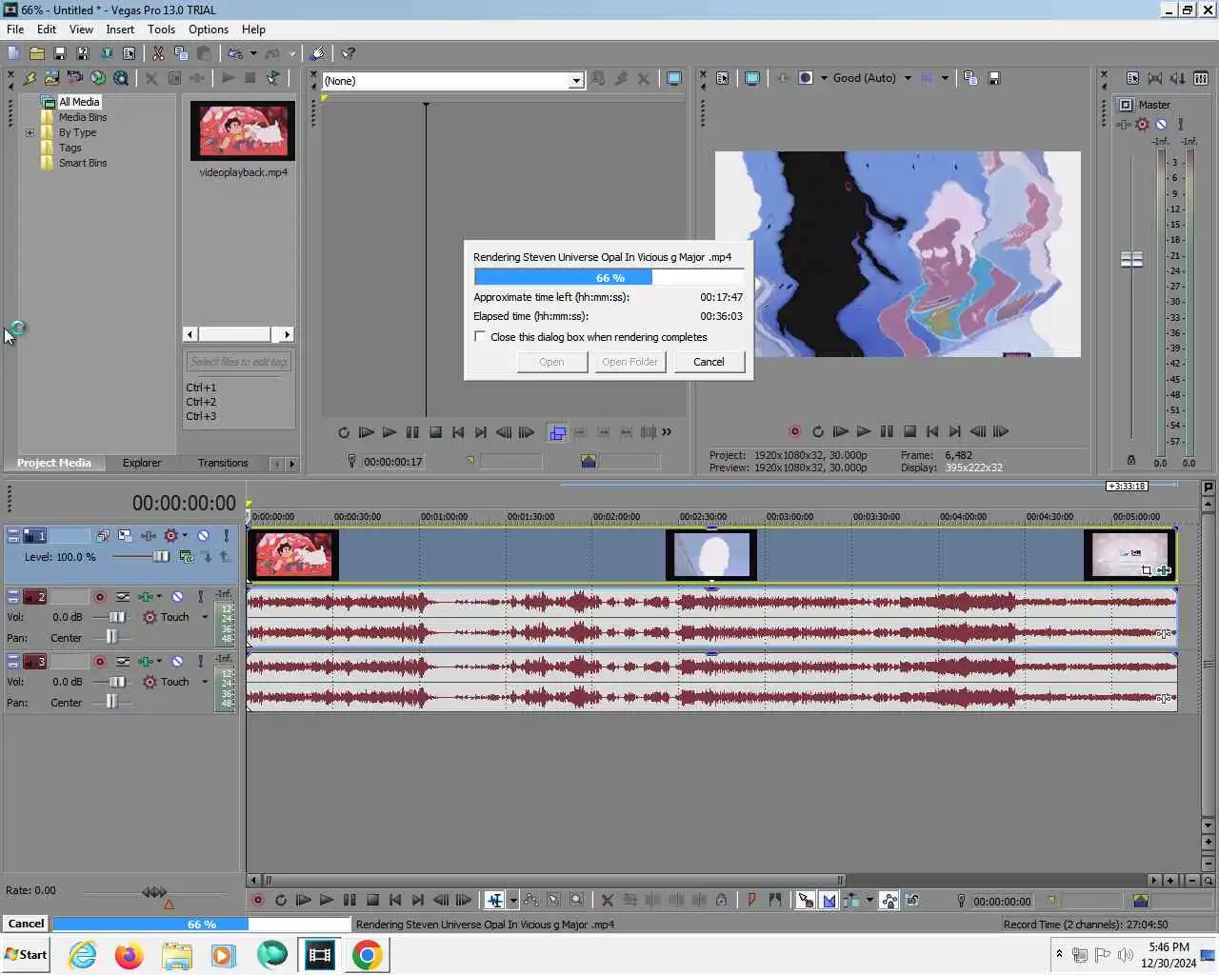
Task: Solo video track 1
Action: click(226, 535)
